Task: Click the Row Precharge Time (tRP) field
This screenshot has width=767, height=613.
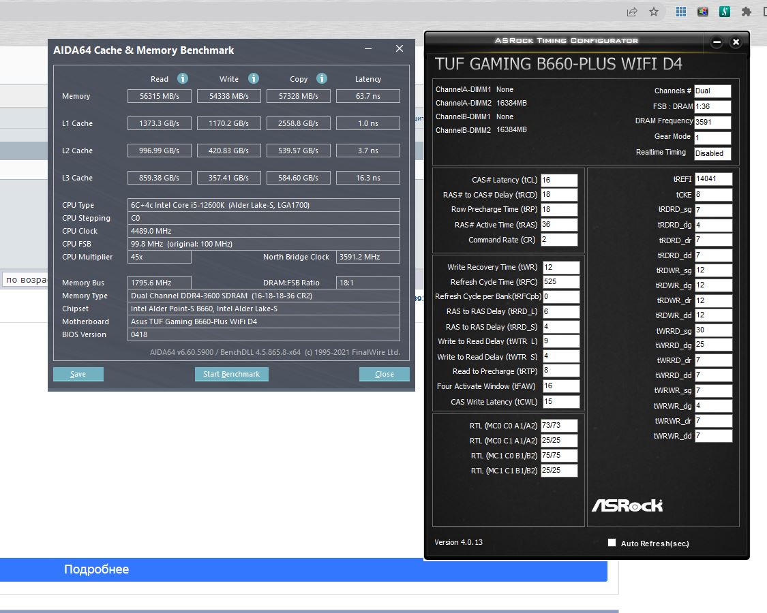Action: [559, 209]
